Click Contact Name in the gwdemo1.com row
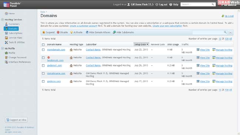This screenshot has width=240, height=135. [93, 65]
